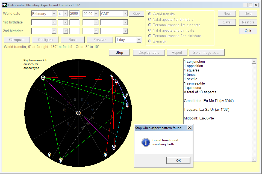
Task: Click the Earth symbol on the chart
Action: (43, 78)
